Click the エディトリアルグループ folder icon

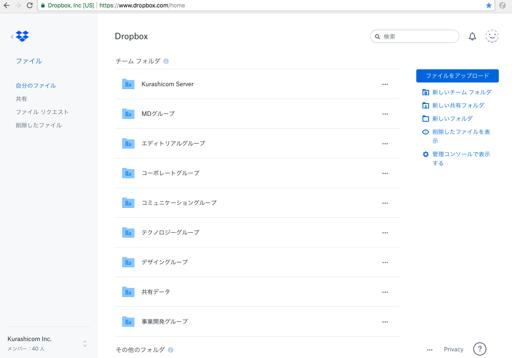pyautogui.click(x=128, y=143)
